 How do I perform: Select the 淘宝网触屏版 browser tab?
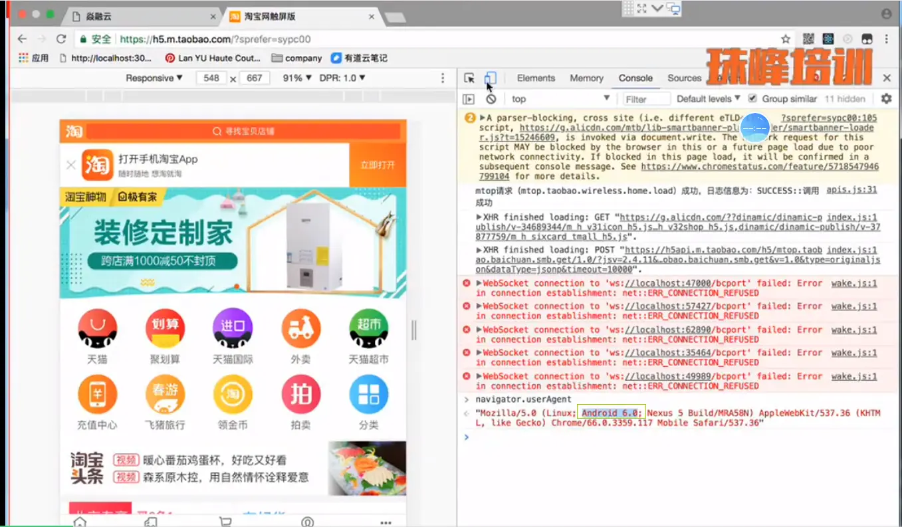click(x=302, y=17)
